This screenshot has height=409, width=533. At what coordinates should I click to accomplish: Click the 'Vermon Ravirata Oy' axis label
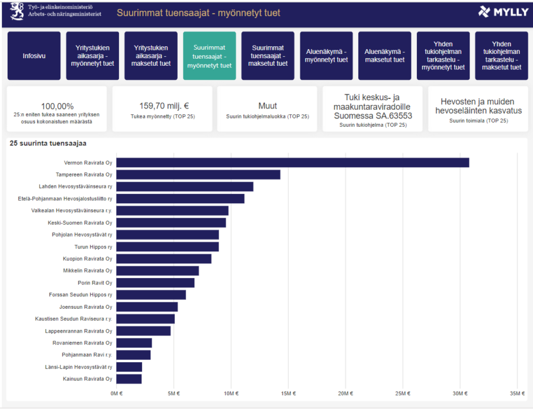88,163
